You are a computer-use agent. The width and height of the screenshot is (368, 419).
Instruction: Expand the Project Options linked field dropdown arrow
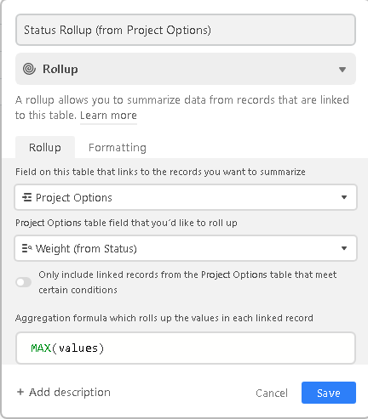coord(344,197)
